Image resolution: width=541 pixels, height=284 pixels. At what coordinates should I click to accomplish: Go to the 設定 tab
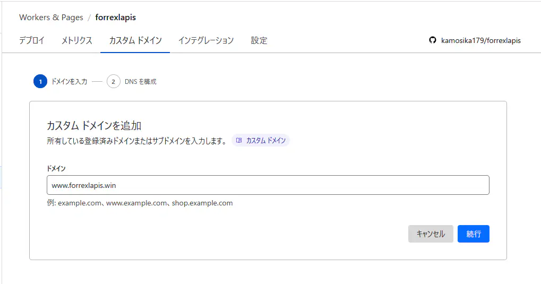click(259, 40)
